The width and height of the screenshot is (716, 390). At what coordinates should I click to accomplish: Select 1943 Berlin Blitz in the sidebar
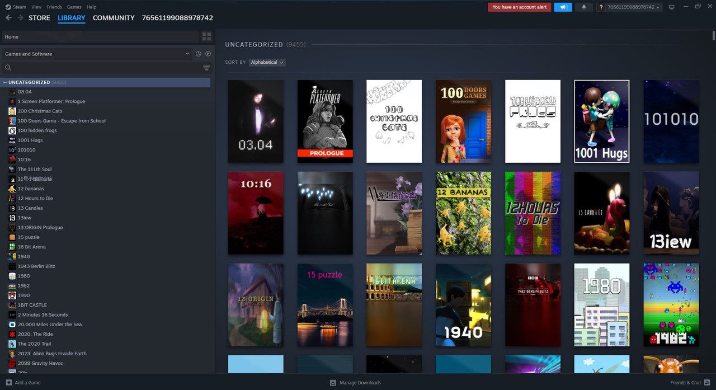click(36, 266)
